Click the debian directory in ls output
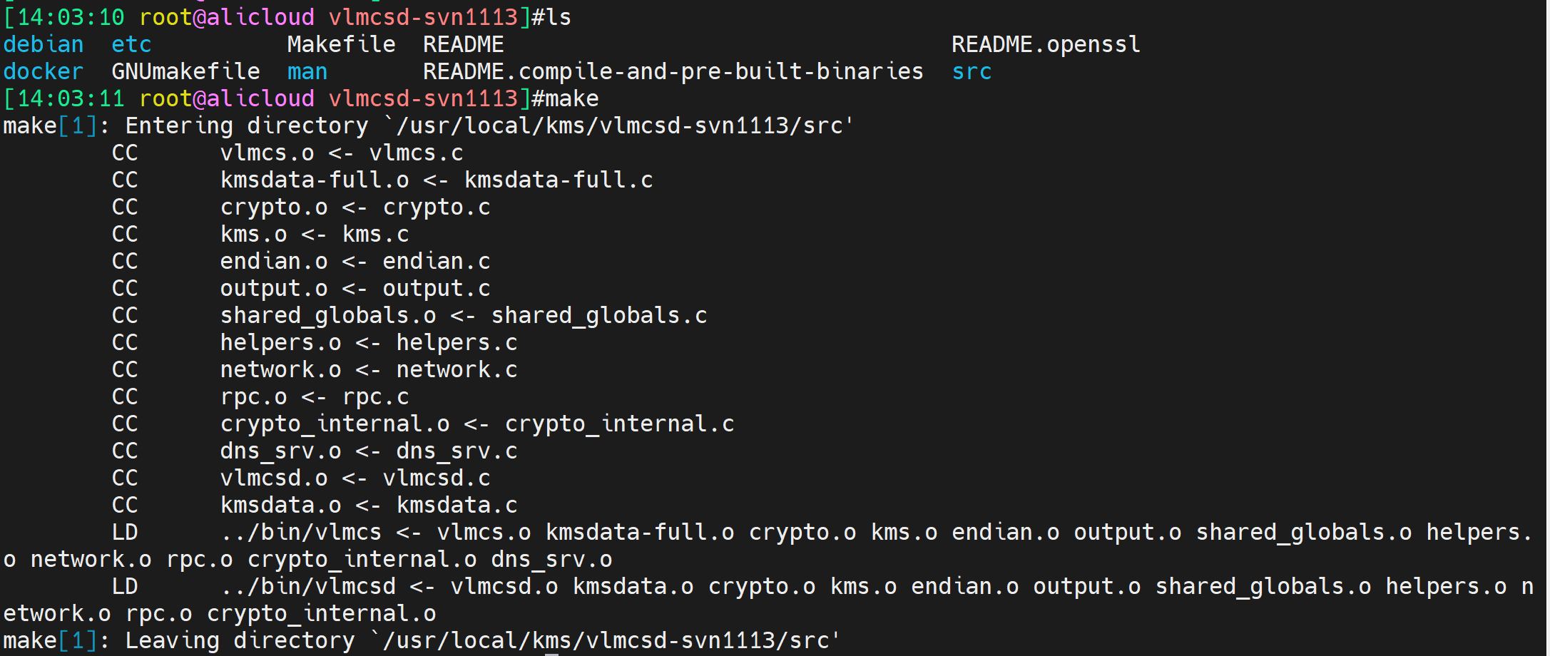The width and height of the screenshot is (1550, 656). (x=44, y=45)
